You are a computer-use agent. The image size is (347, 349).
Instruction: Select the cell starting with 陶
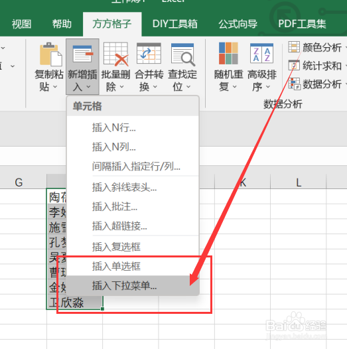pyautogui.click(x=57, y=196)
